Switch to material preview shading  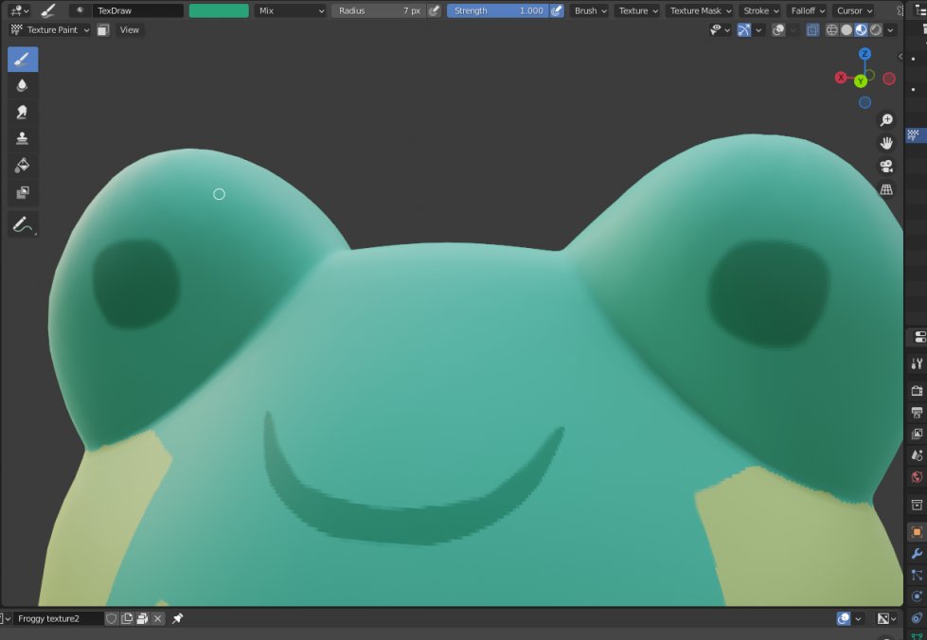tap(862, 30)
